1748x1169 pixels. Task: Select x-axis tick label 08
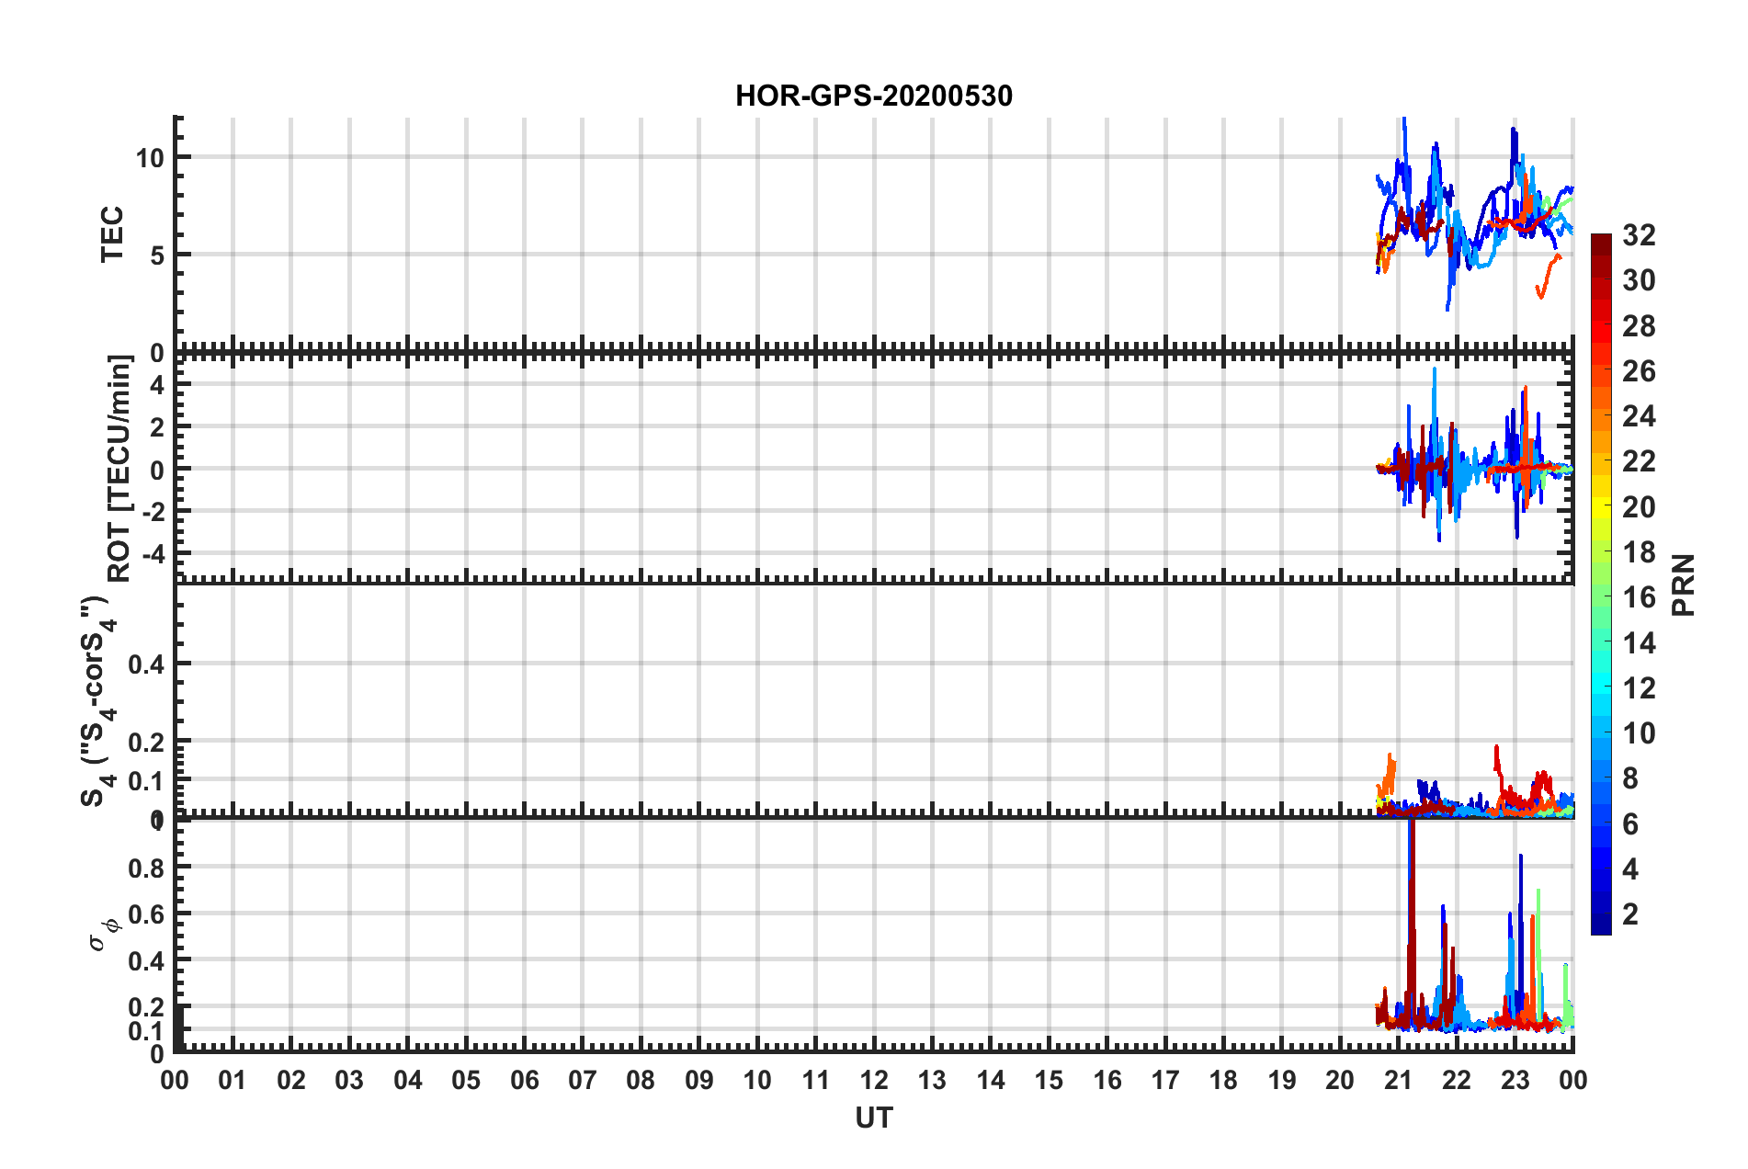pyautogui.click(x=641, y=1080)
